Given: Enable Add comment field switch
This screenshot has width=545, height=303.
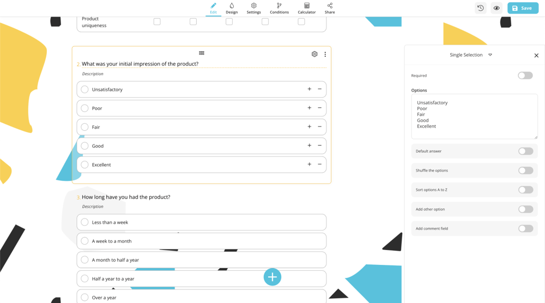Looking at the screenshot, I should pyautogui.click(x=525, y=229).
